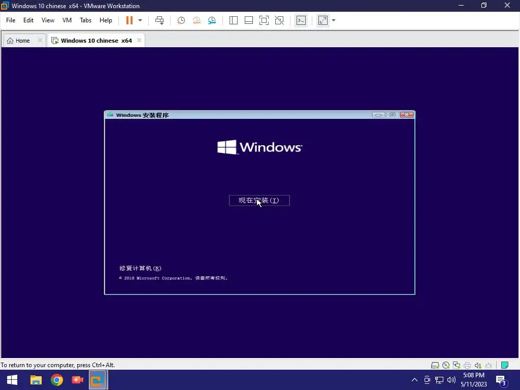Launch Google Chrome from the taskbar
Screen dimensions: 520x390
click(57, 380)
